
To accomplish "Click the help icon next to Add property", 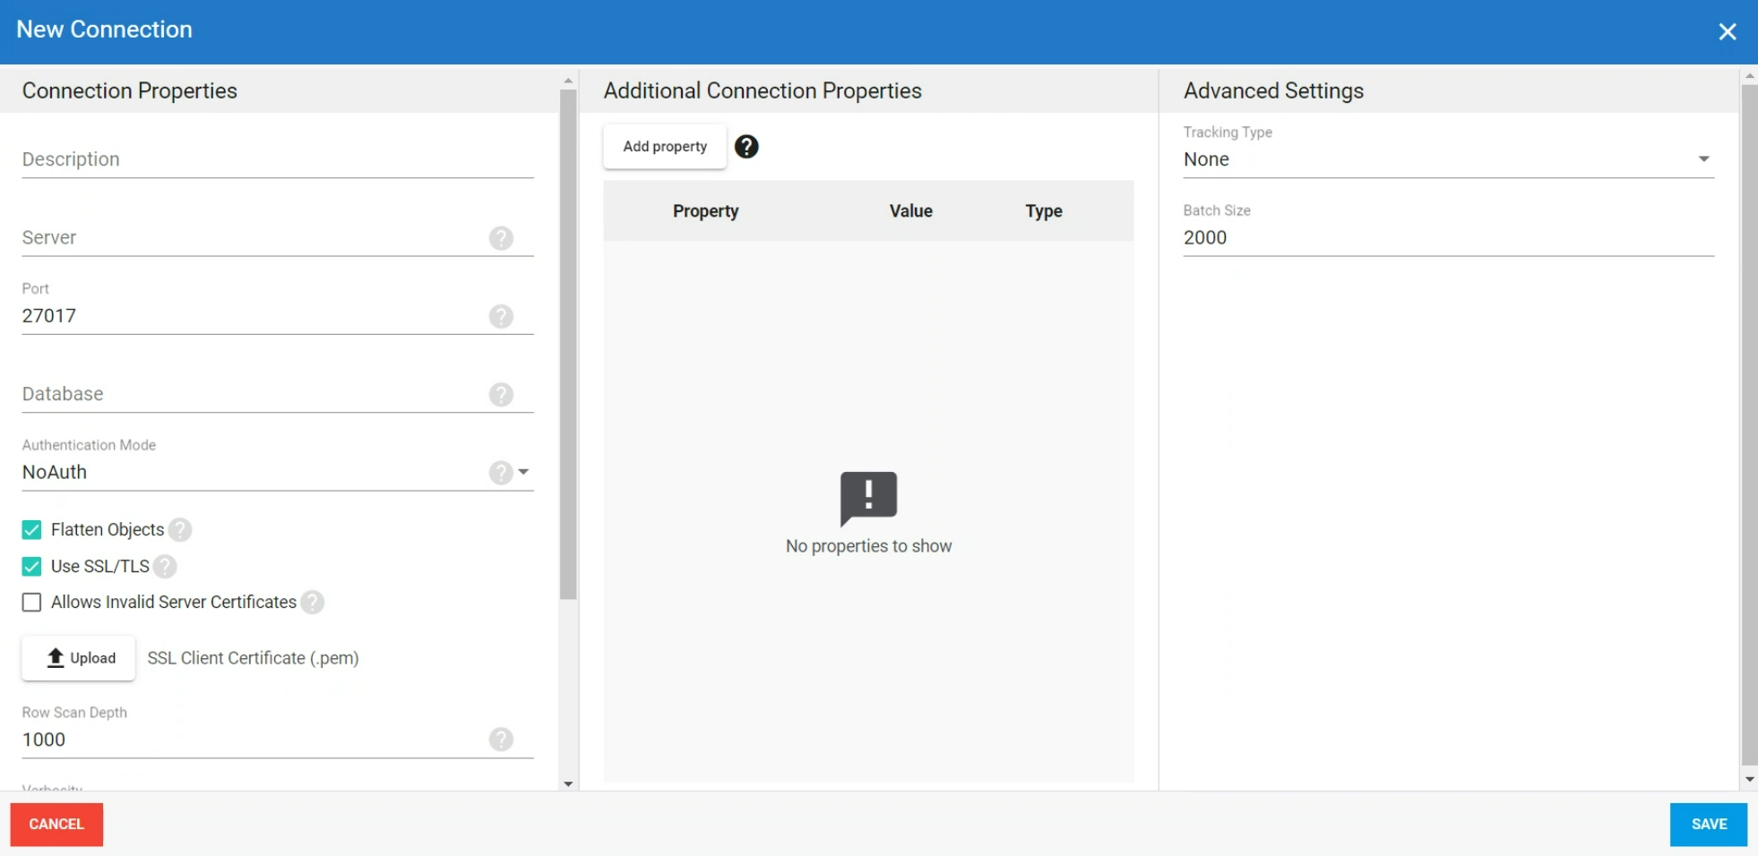I will 746,146.
